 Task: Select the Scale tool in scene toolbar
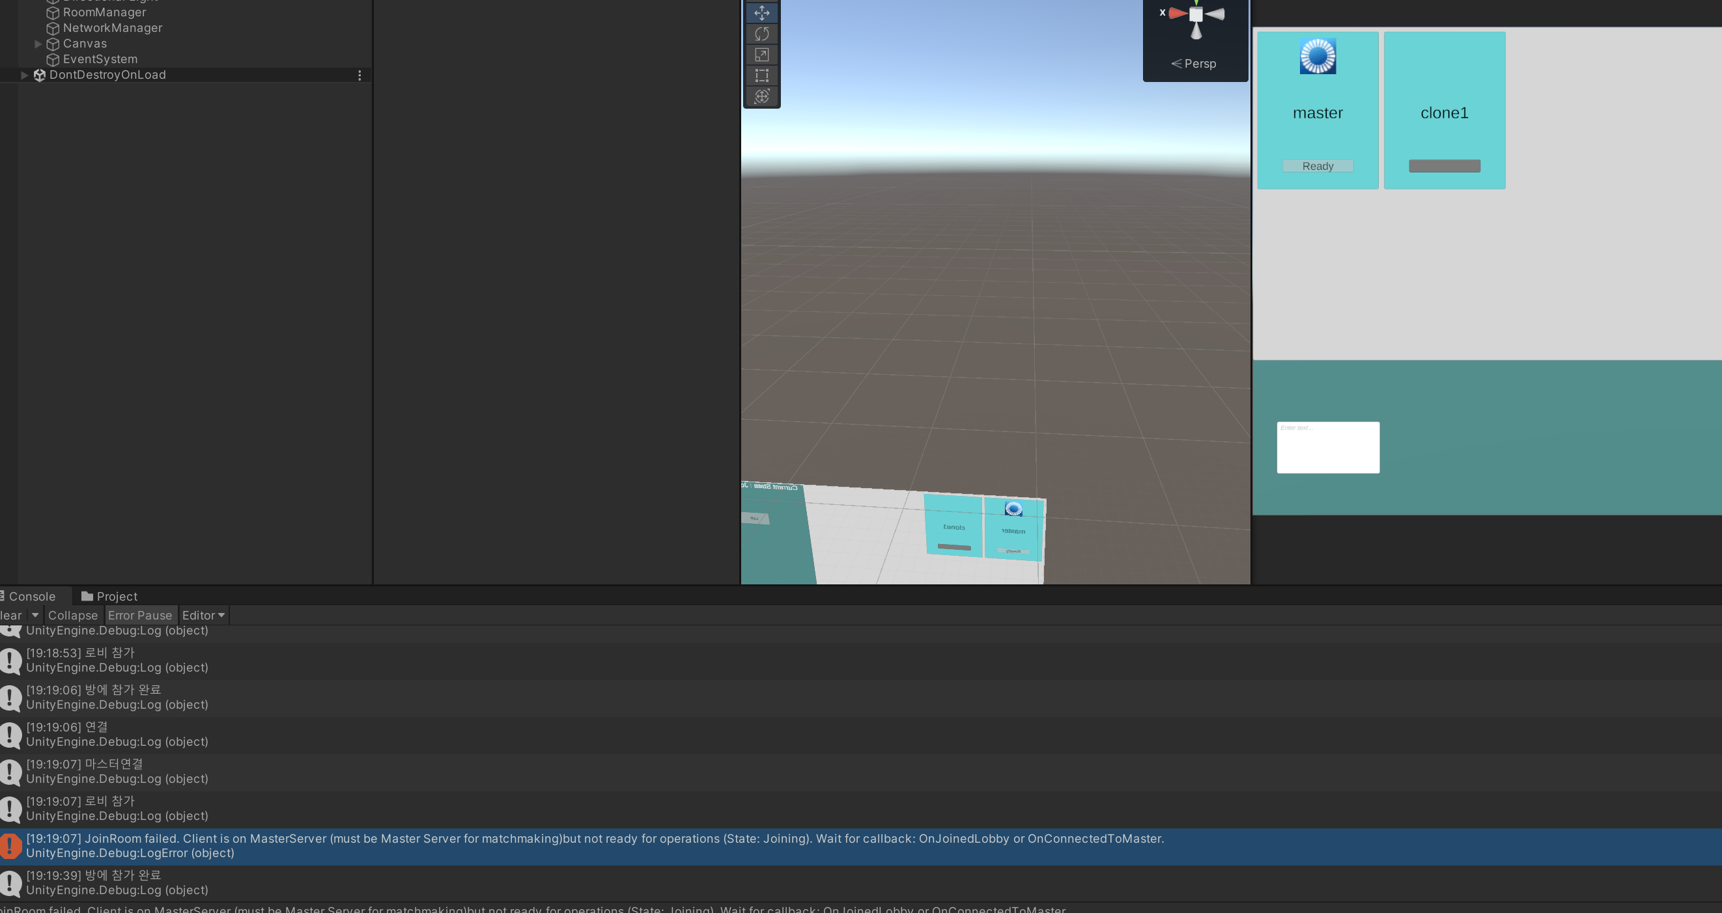(x=761, y=55)
